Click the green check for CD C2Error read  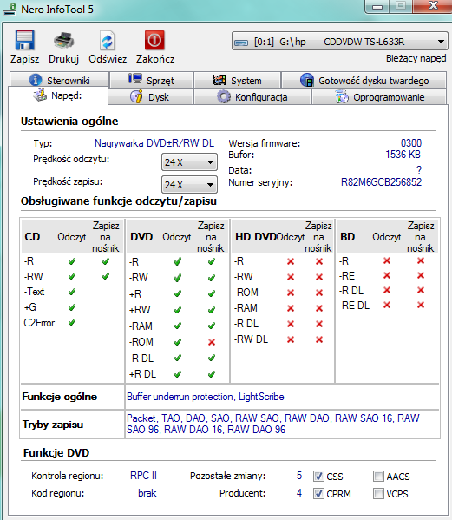pos(72,322)
